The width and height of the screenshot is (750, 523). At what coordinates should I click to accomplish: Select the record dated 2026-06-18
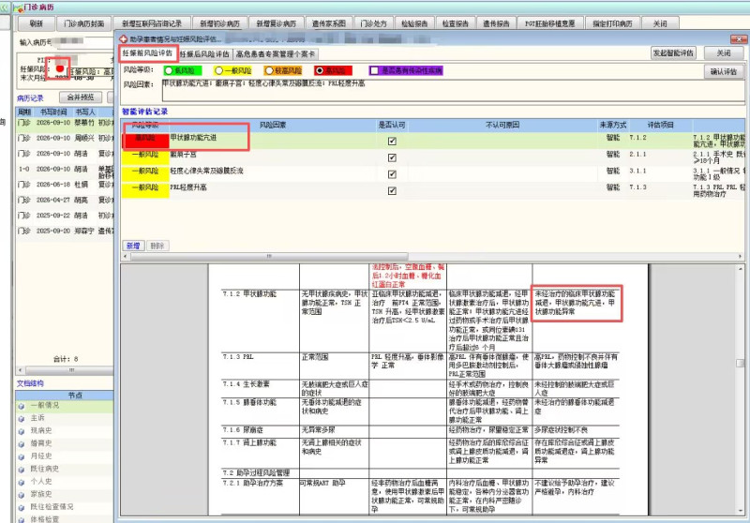[x=66, y=185]
